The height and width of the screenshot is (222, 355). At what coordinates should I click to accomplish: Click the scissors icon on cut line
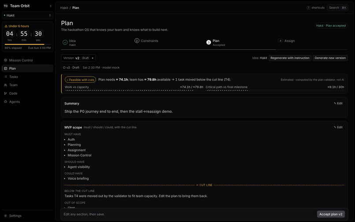197,185
